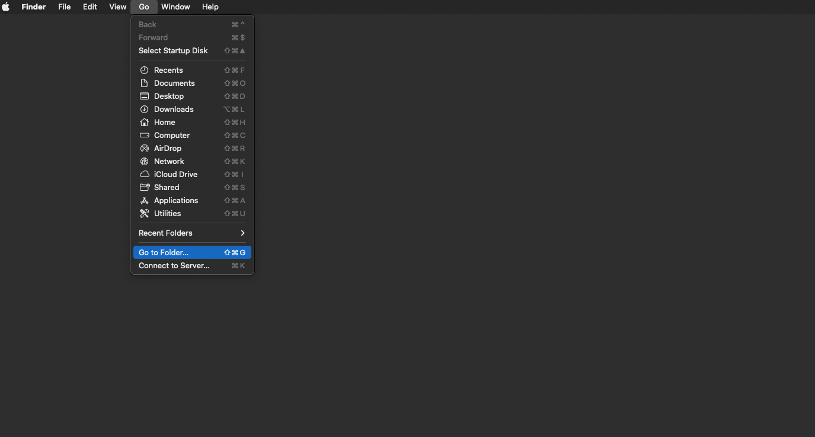Go to Network
The width and height of the screenshot is (815, 437).
(x=192, y=162)
